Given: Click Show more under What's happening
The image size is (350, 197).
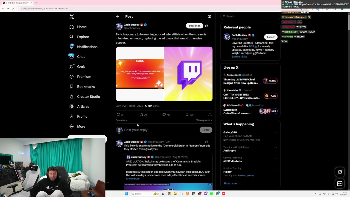Looking at the screenshot, I should [230, 184].
